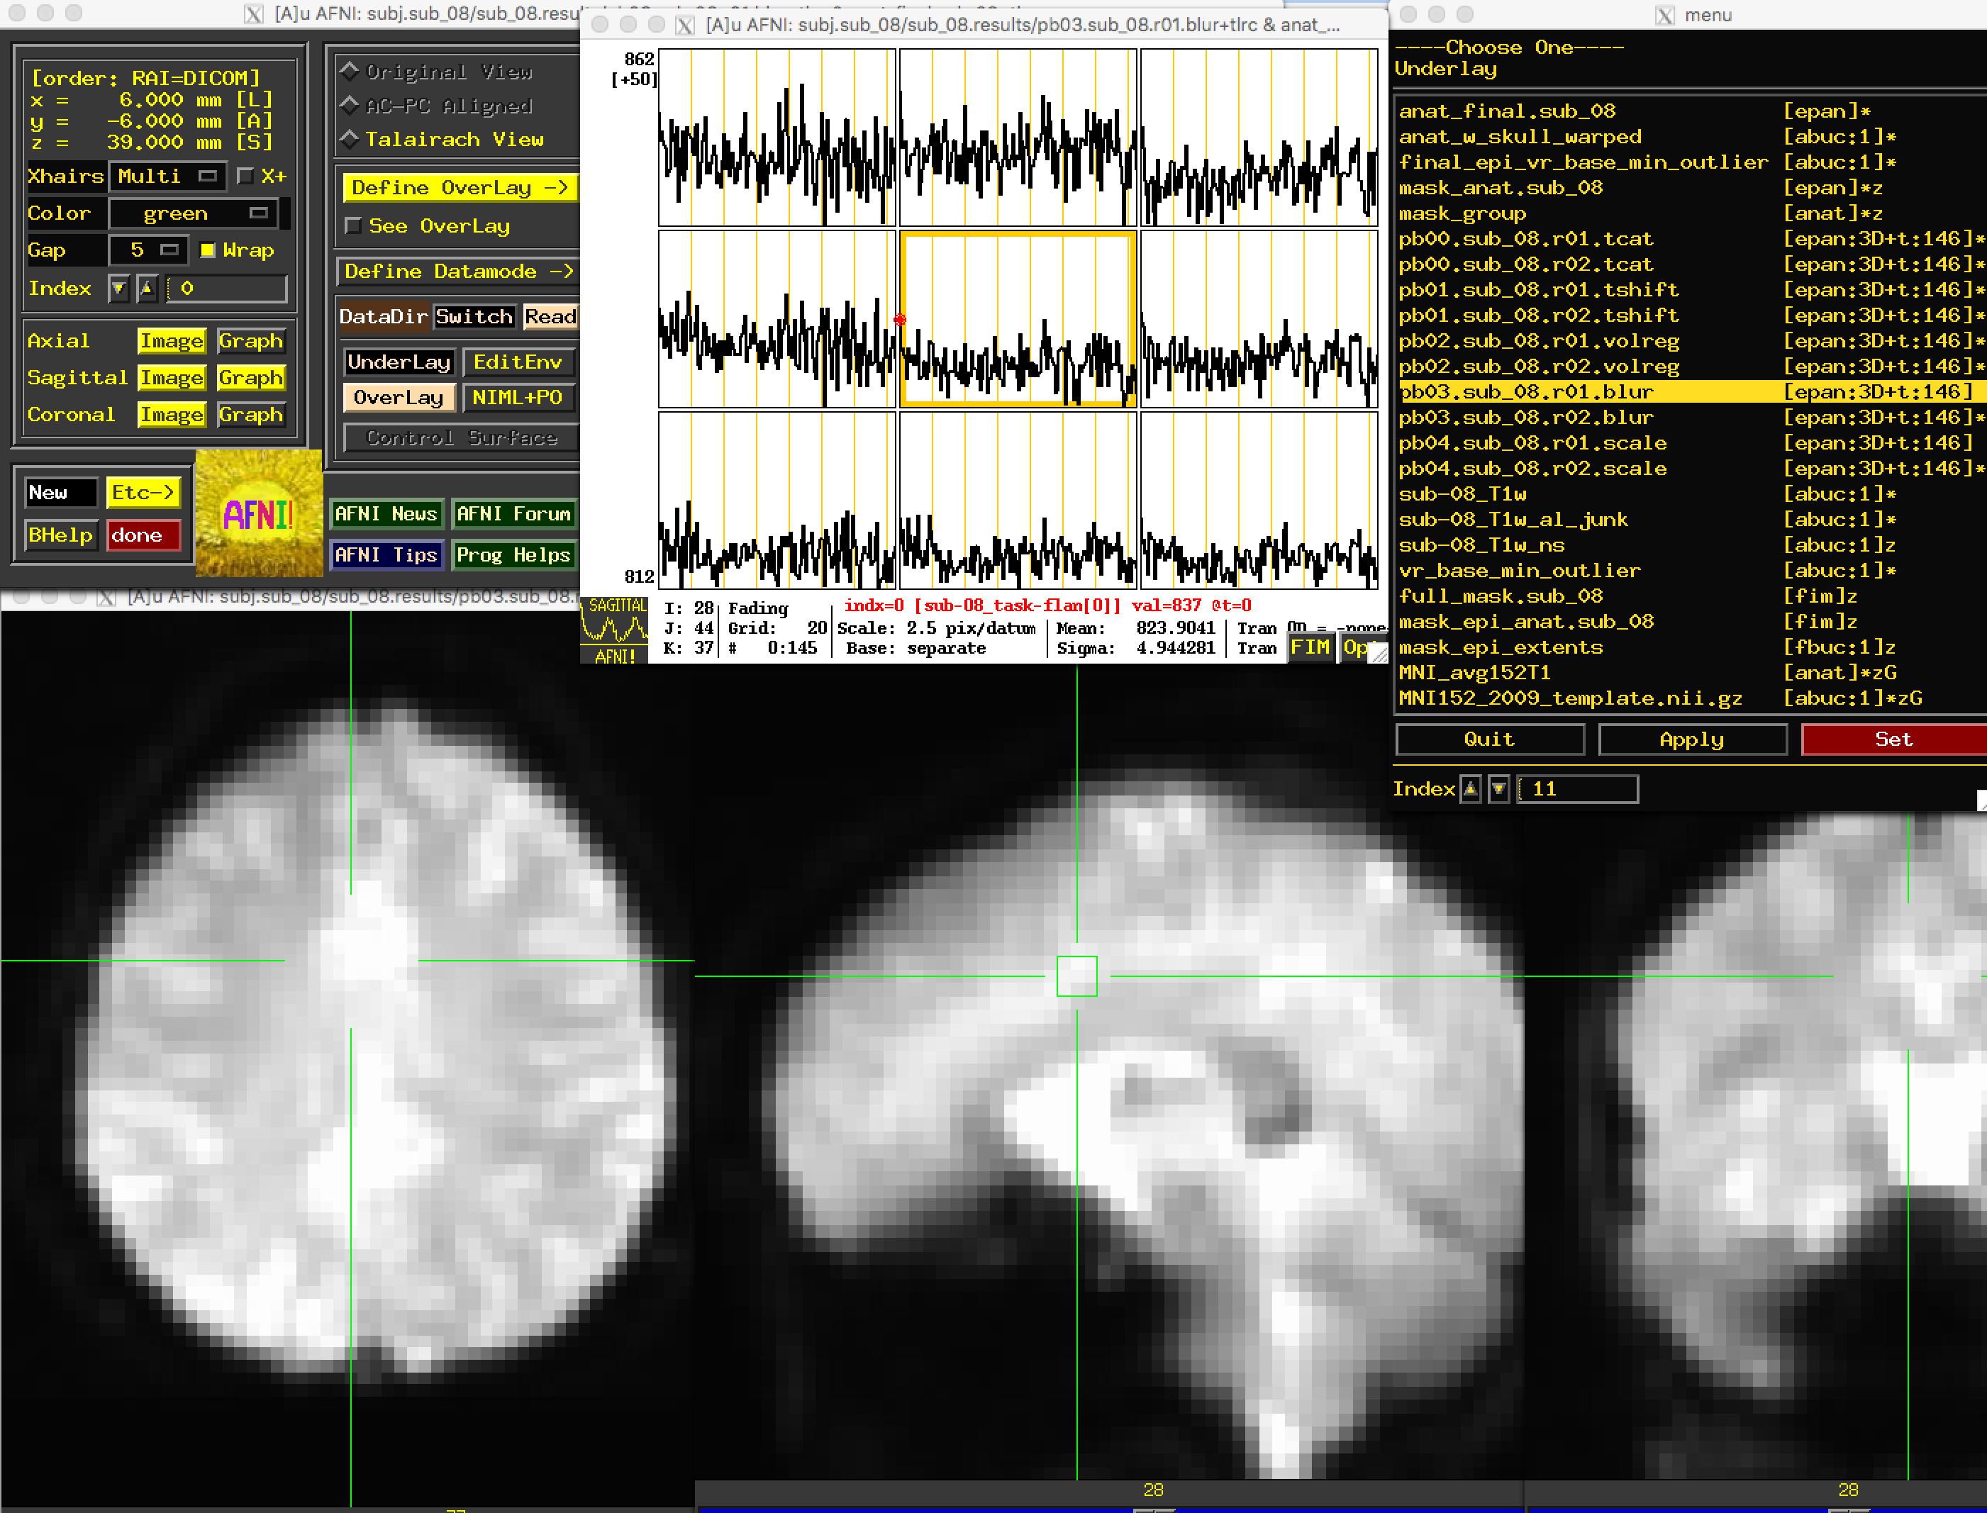The width and height of the screenshot is (1987, 1513).
Task: Click the red done button
Action: (x=143, y=535)
